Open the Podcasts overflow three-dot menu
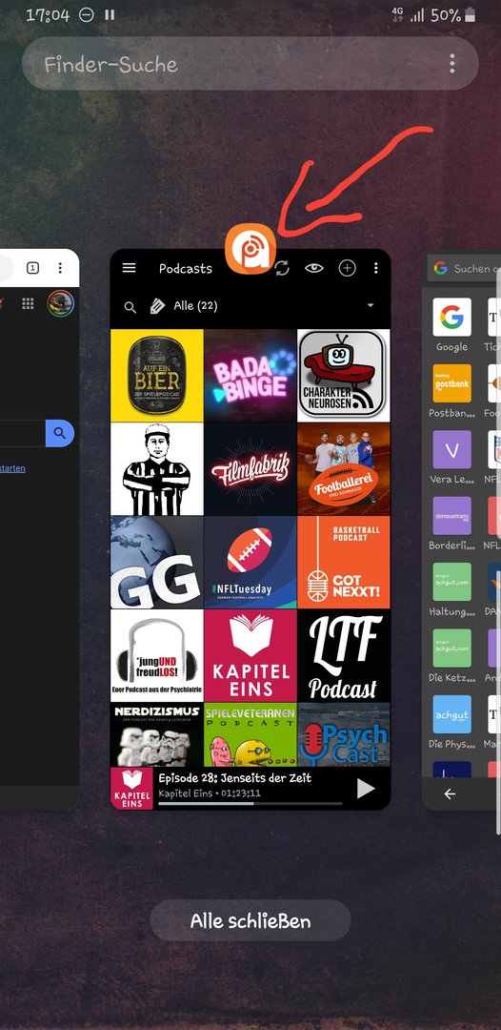Screen dimensions: 501x1030 point(375,268)
